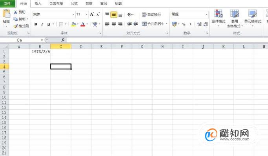The height and width of the screenshot is (156, 268).
Task: Click the Wrap Text button
Action: pos(151,15)
